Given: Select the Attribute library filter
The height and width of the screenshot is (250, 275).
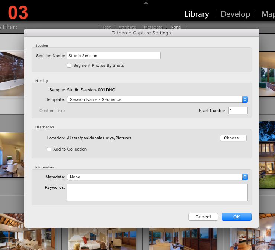Looking at the screenshot, I should (127, 27).
